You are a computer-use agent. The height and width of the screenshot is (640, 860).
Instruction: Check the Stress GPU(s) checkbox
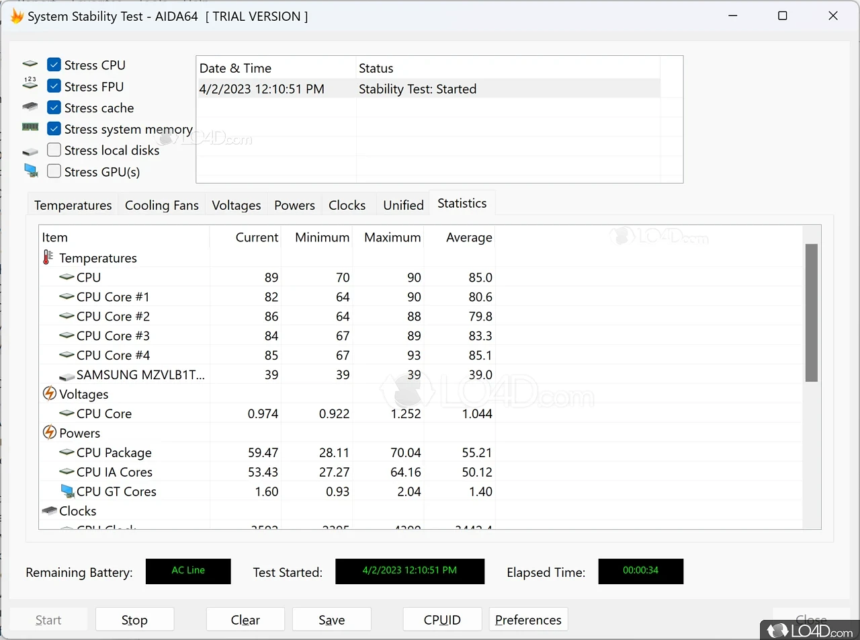click(x=54, y=171)
